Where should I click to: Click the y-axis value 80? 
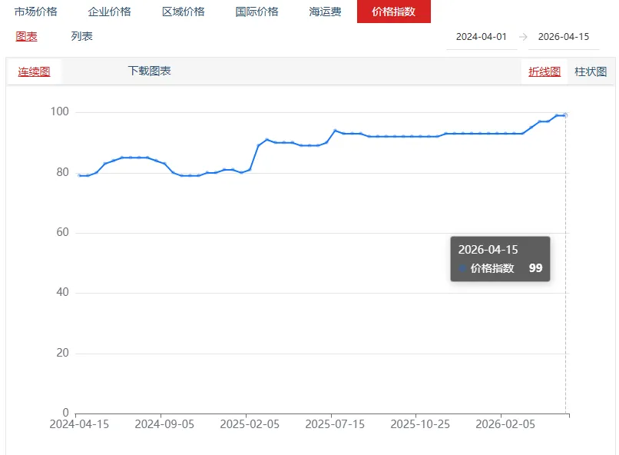click(63, 172)
